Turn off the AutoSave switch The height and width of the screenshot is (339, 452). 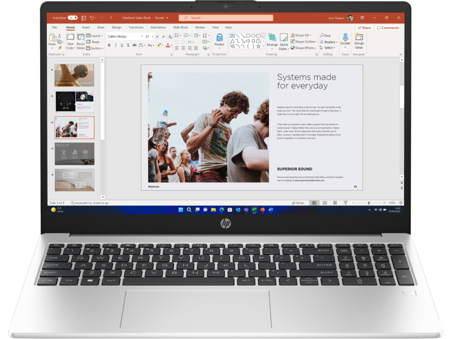pos(73,18)
